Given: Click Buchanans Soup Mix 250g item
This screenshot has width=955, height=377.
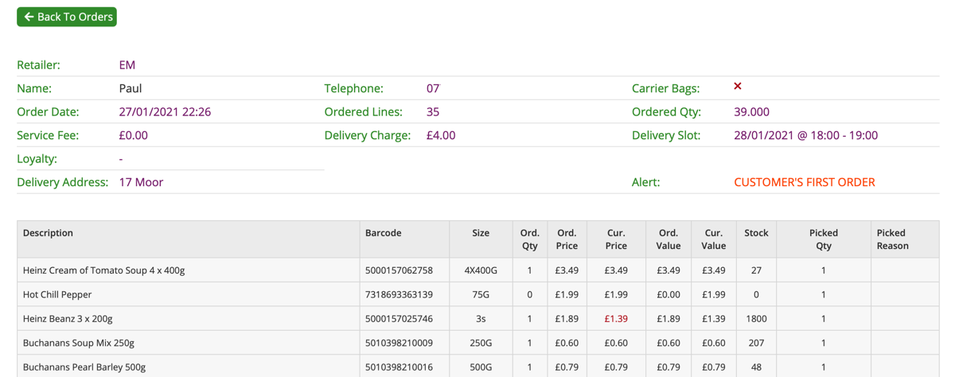Looking at the screenshot, I should click(78, 343).
